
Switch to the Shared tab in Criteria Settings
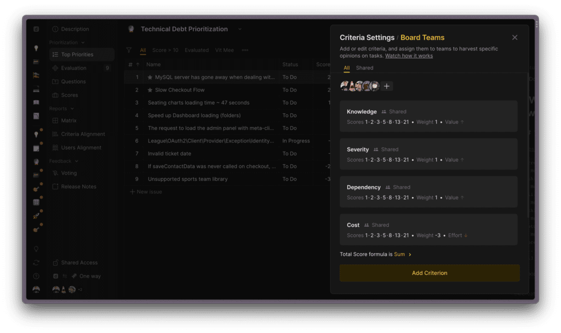364,68
